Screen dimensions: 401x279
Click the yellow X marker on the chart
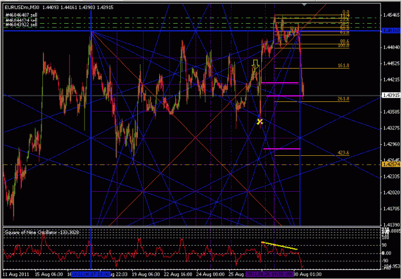point(260,122)
